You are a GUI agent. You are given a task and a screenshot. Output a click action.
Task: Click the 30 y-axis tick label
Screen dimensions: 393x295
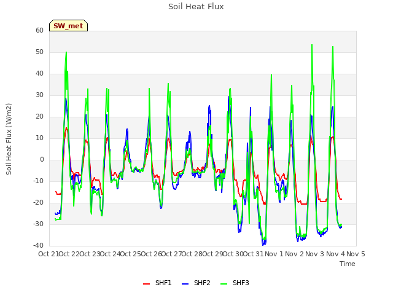tap(39, 95)
